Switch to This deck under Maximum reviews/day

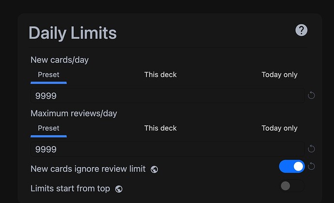click(160, 128)
